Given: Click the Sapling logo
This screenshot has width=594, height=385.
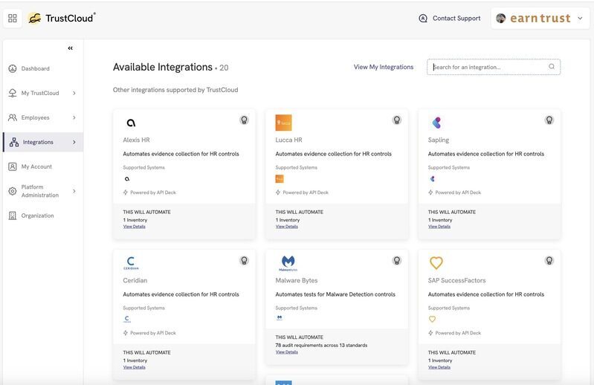Looking at the screenshot, I should pyautogui.click(x=436, y=123).
